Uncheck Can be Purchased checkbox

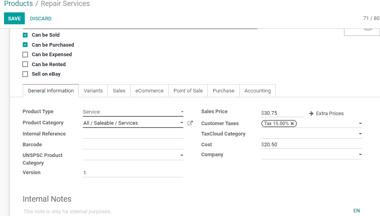(25, 45)
